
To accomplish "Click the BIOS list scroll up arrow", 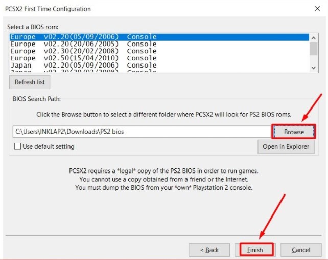I will [x=313, y=37].
